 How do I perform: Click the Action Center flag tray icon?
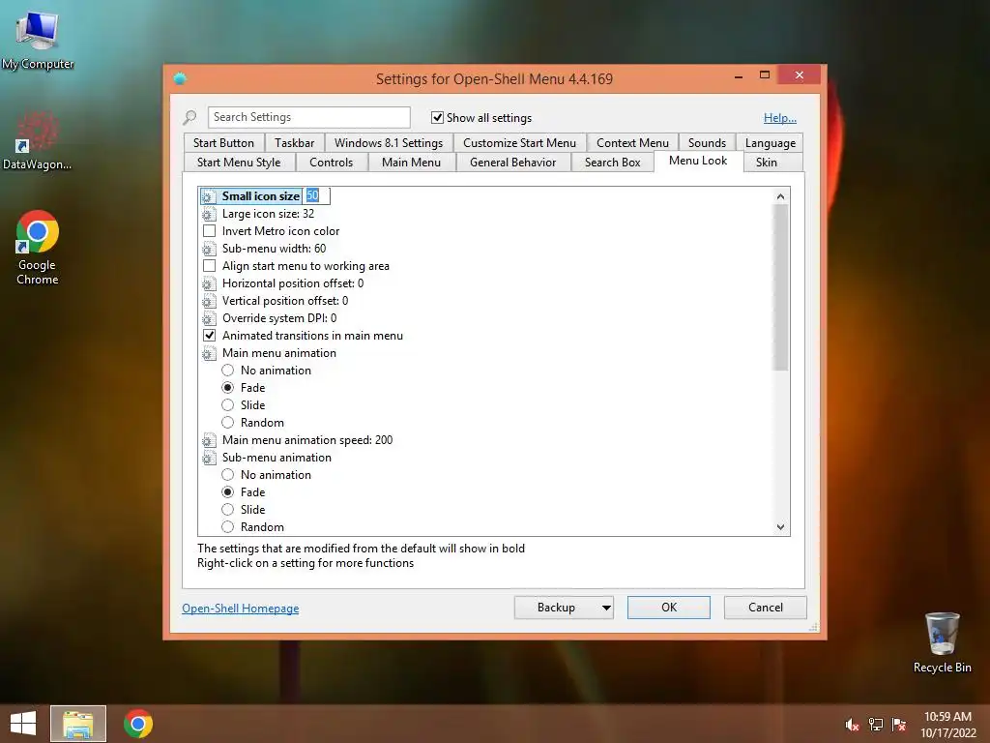click(x=899, y=725)
